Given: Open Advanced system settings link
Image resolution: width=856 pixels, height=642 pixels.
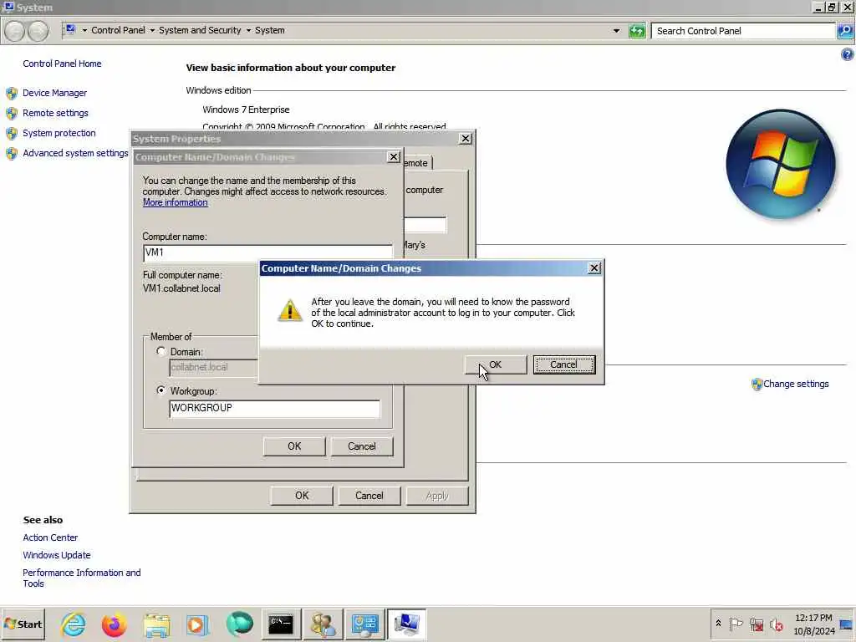Looking at the screenshot, I should pyautogui.click(x=75, y=154).
